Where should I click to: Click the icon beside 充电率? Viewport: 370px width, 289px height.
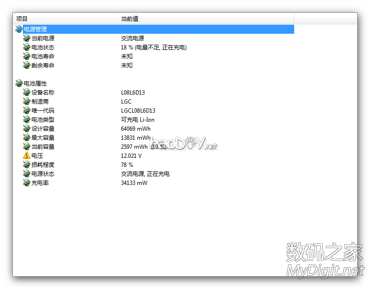coord(26,183)
